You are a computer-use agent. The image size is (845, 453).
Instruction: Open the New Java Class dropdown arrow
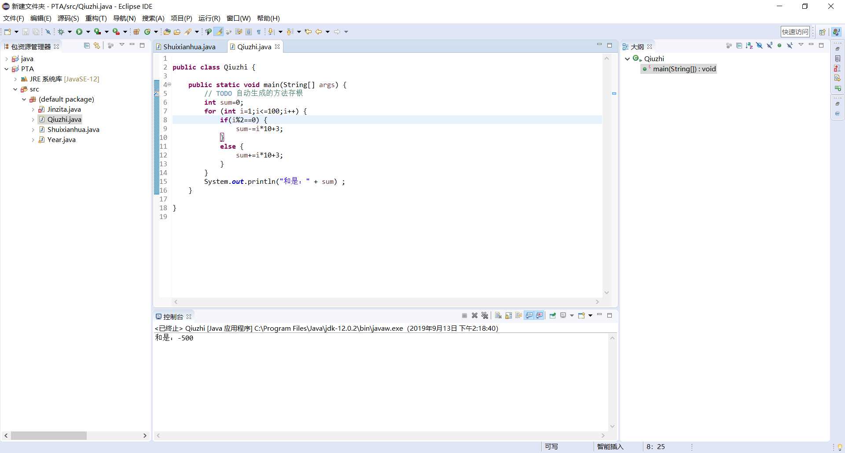point(156,32)
